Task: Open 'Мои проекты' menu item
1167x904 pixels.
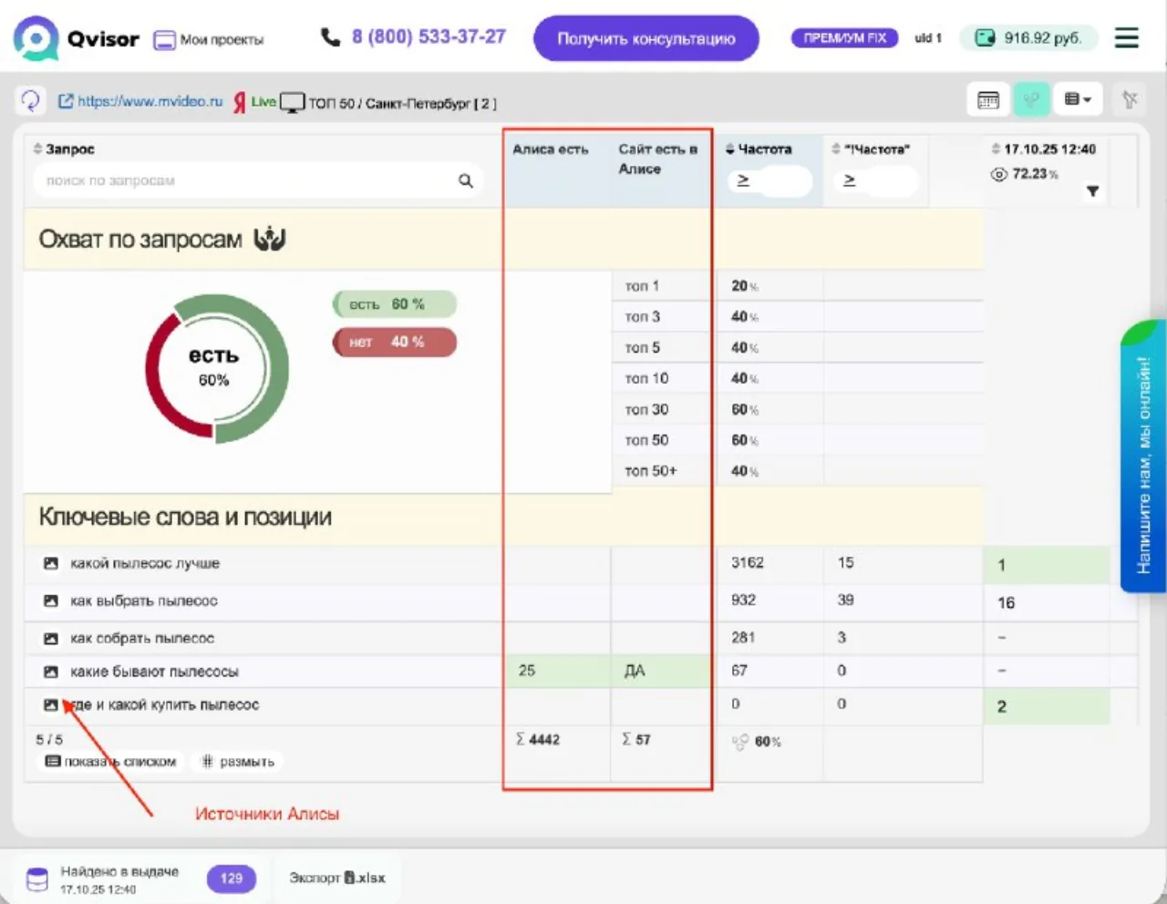Action: [x=209, y=39]
